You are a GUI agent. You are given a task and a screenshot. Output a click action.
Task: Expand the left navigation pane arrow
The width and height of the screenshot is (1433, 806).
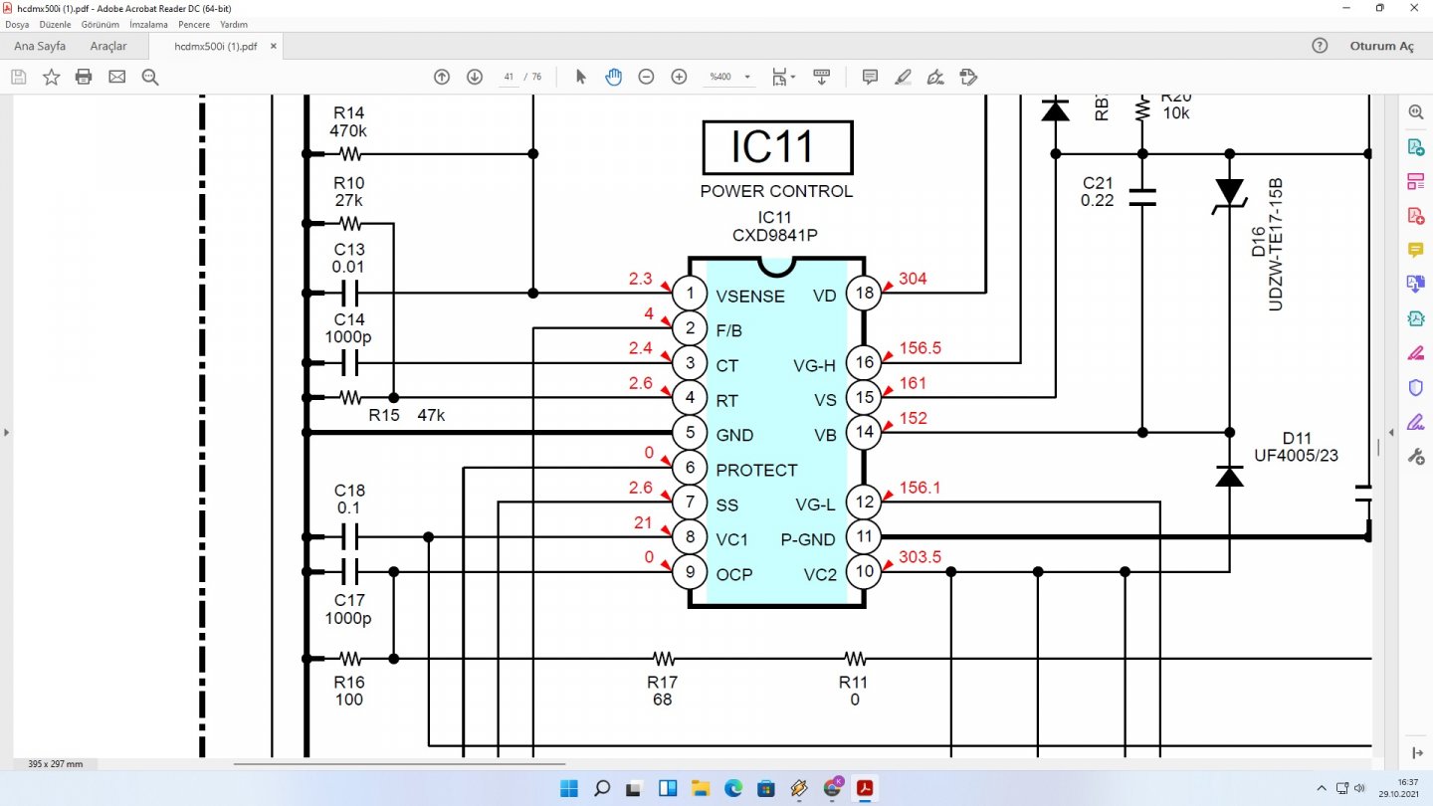point(6,432)
